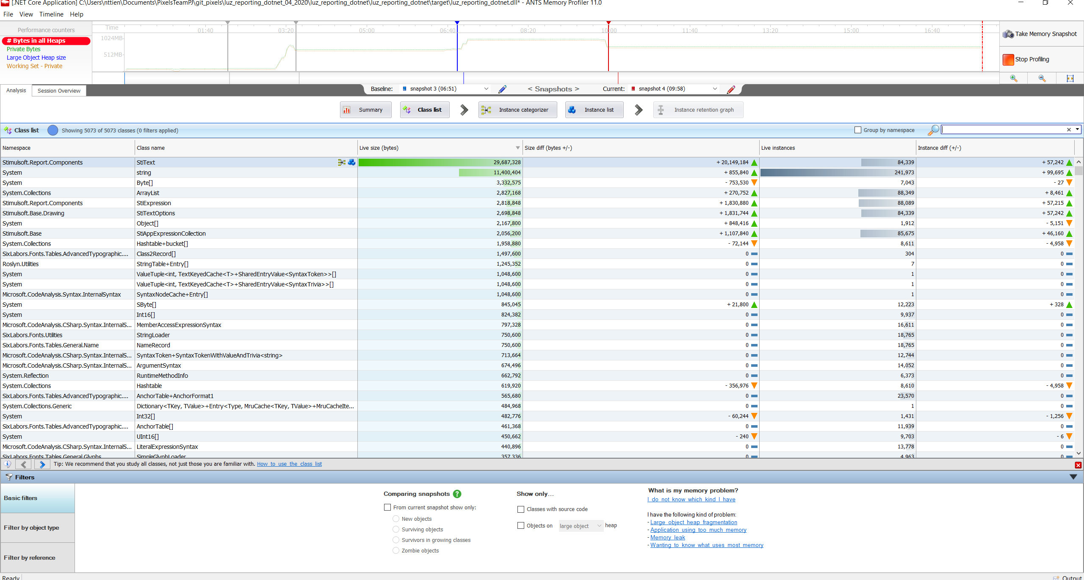Rename current snapshot with red pencil
The height and width of the screenshot is (580, 1084).
click(x=731, y=89)
